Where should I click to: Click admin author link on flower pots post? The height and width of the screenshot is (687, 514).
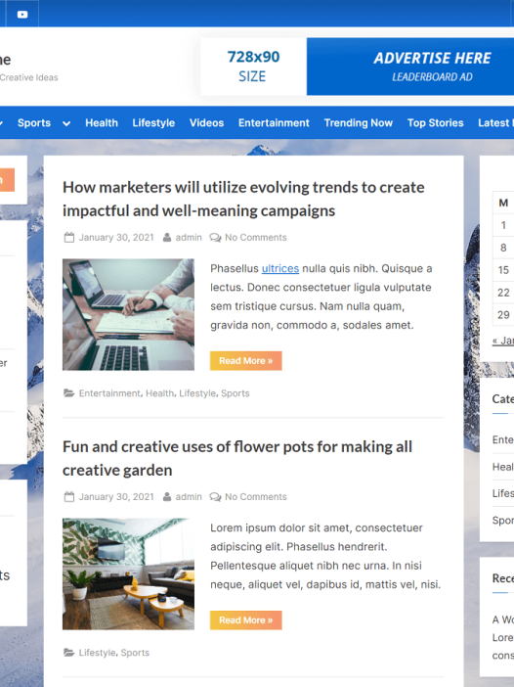point(189,497)
